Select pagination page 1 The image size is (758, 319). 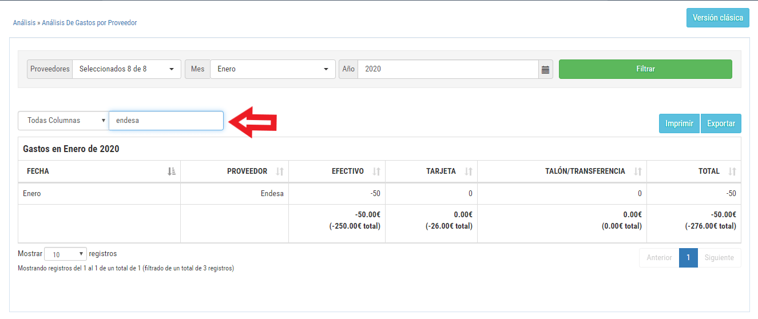688,258
